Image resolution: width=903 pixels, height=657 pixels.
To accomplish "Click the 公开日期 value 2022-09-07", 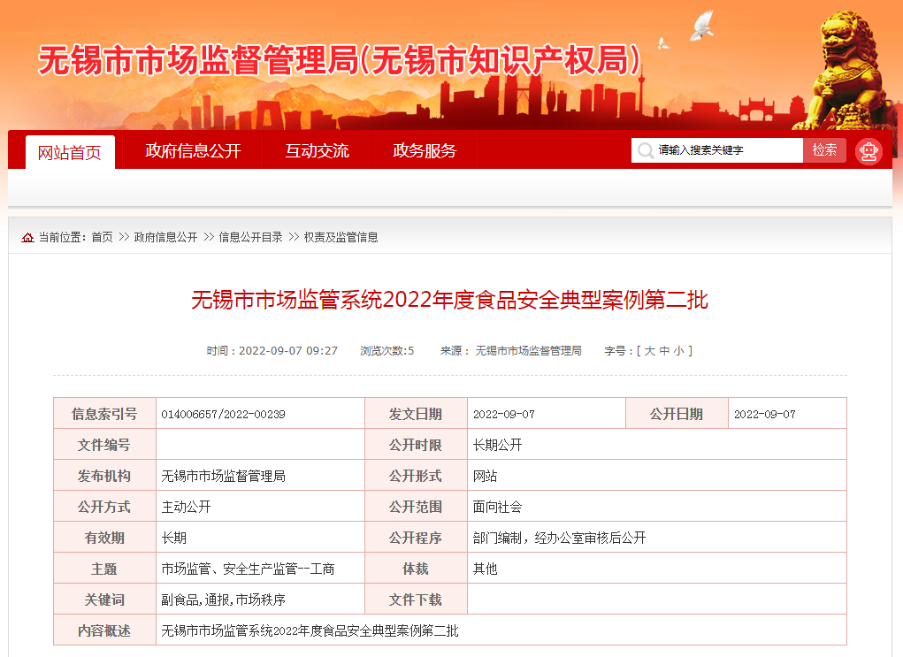I will point(765,415).
